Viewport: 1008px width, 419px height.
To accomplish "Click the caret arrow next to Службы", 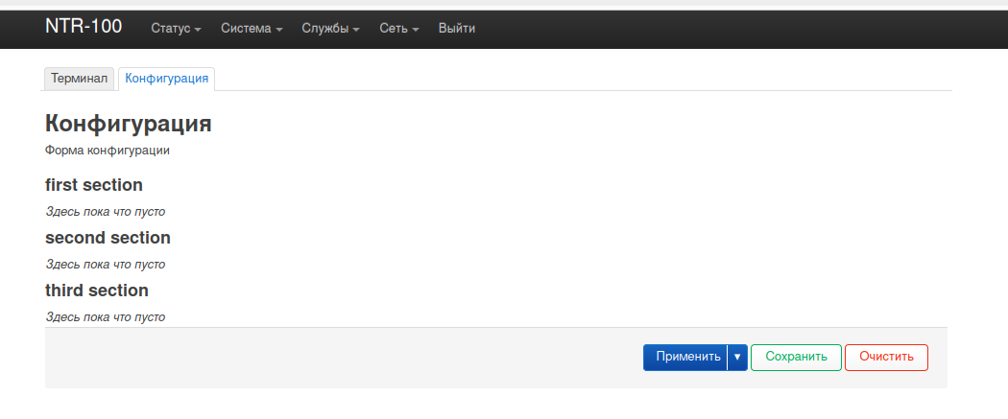I will (356, 30).
